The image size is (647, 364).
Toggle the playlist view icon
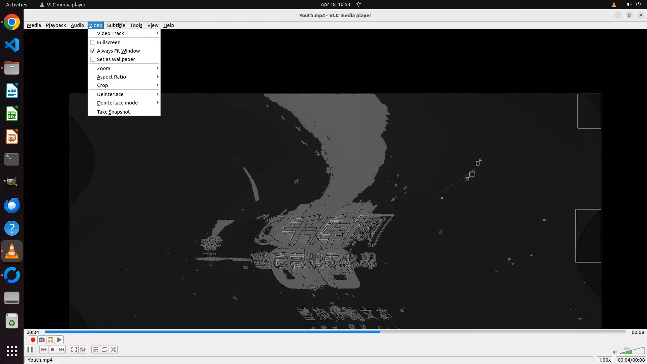pyautogui.click(x=96, y=350)
